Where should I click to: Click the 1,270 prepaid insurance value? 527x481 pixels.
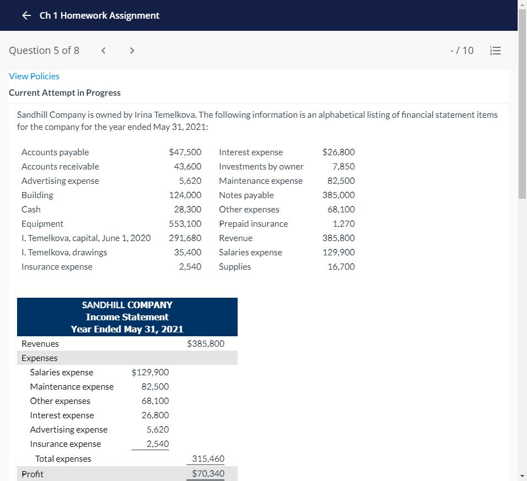click(343, 224)
